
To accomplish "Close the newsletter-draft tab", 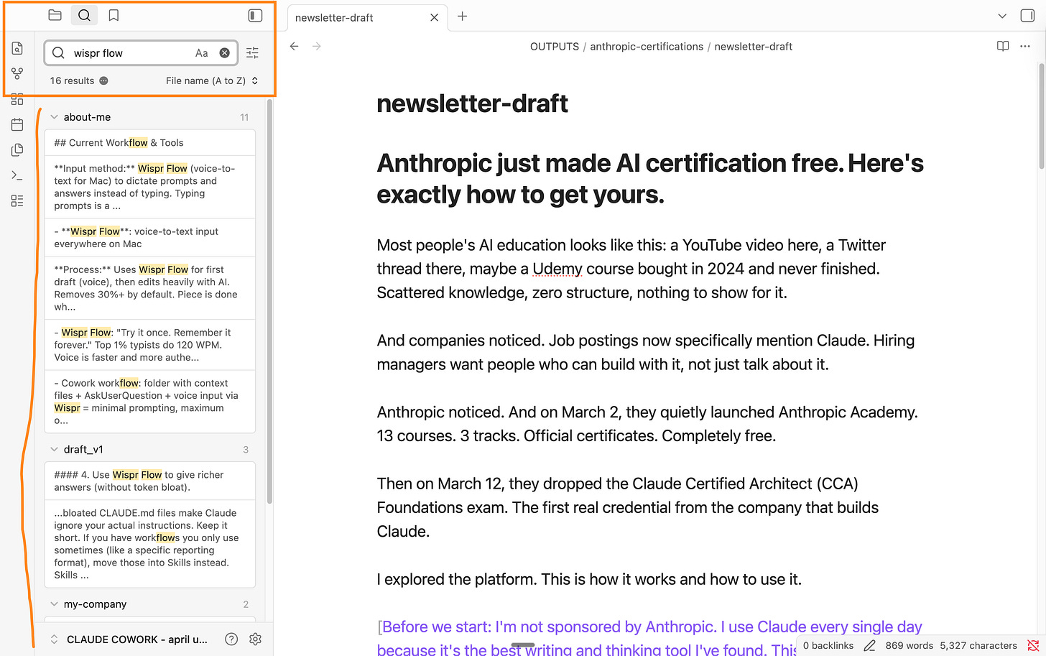I will 434,17.
